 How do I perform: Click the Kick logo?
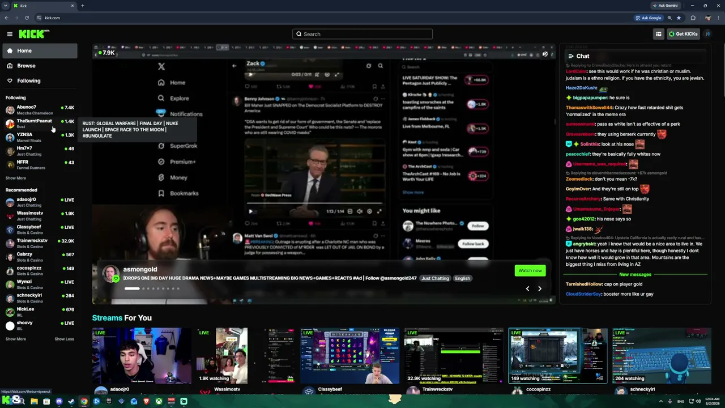click(34, 34)
